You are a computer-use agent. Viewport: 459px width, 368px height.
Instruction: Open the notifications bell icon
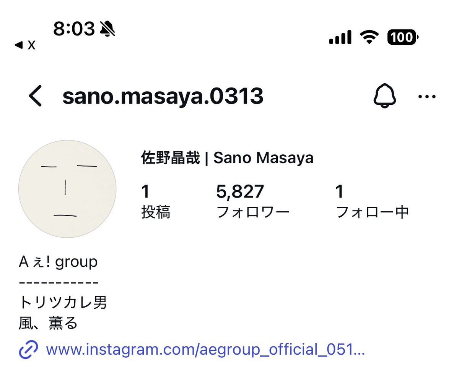(384, 96)
